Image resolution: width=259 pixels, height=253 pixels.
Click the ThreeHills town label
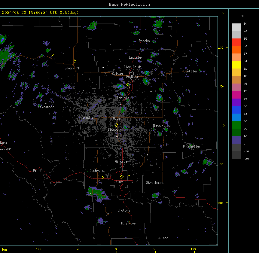tap(161, 126)
